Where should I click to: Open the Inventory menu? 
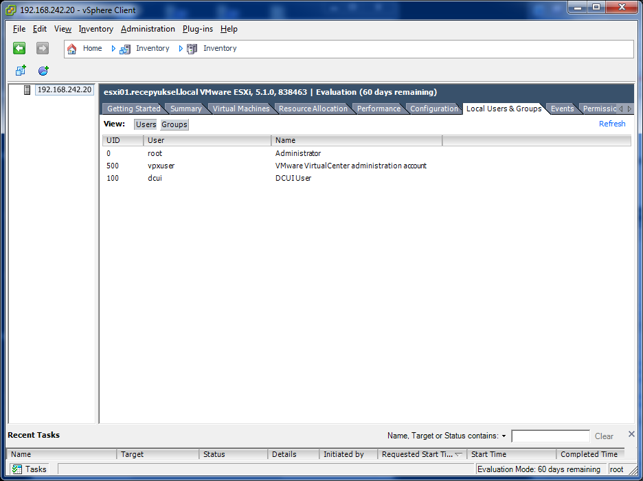[96, 29]
